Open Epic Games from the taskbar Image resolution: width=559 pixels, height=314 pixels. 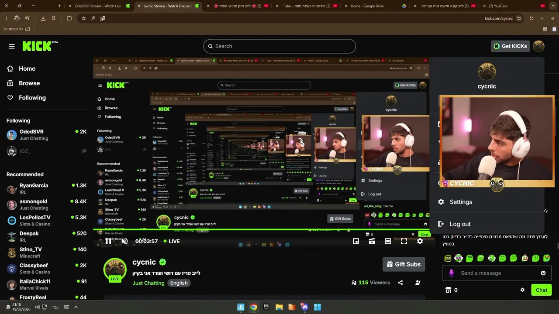[266, 307]
